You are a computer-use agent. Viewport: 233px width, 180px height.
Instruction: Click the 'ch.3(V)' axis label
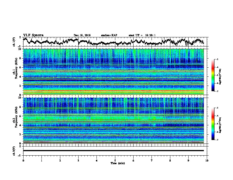[14, 151]
